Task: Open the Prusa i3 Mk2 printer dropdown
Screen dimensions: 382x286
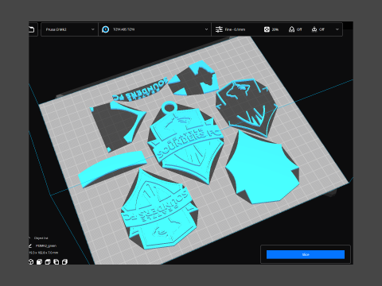Action: pyautogui.click(x=70, y=29)
